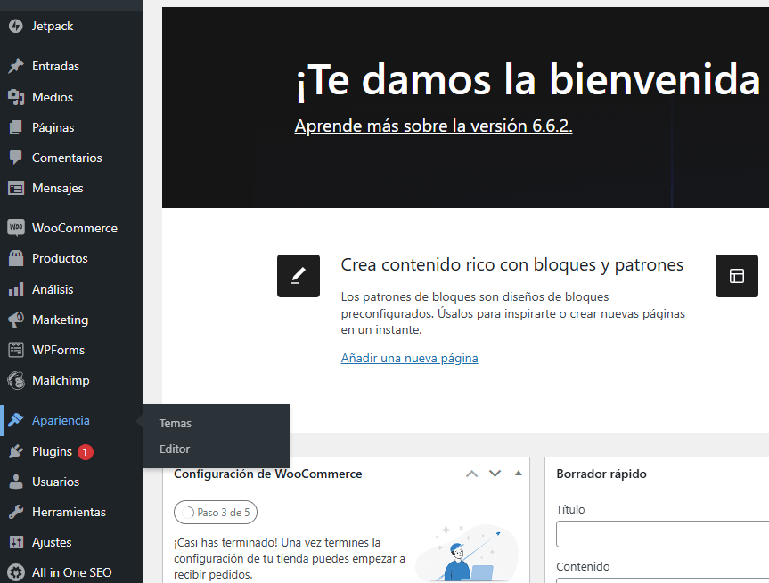Click the Configuración de WooCommerce title
Screen dimensions: 769x583
click(x=268, y=474)
